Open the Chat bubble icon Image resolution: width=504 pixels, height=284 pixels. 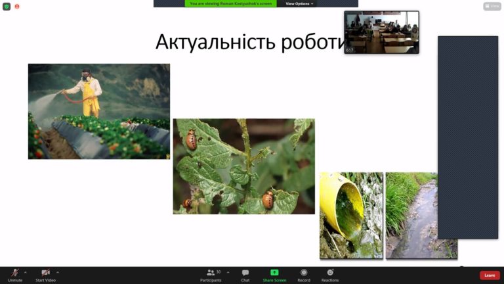[x=245, y=273]
